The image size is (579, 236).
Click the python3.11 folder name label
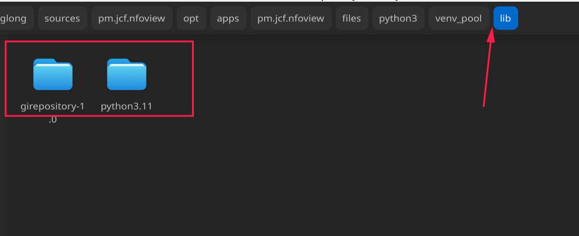[127, 106]
